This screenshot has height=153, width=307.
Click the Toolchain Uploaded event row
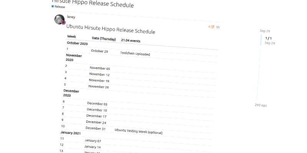point(135,54)
